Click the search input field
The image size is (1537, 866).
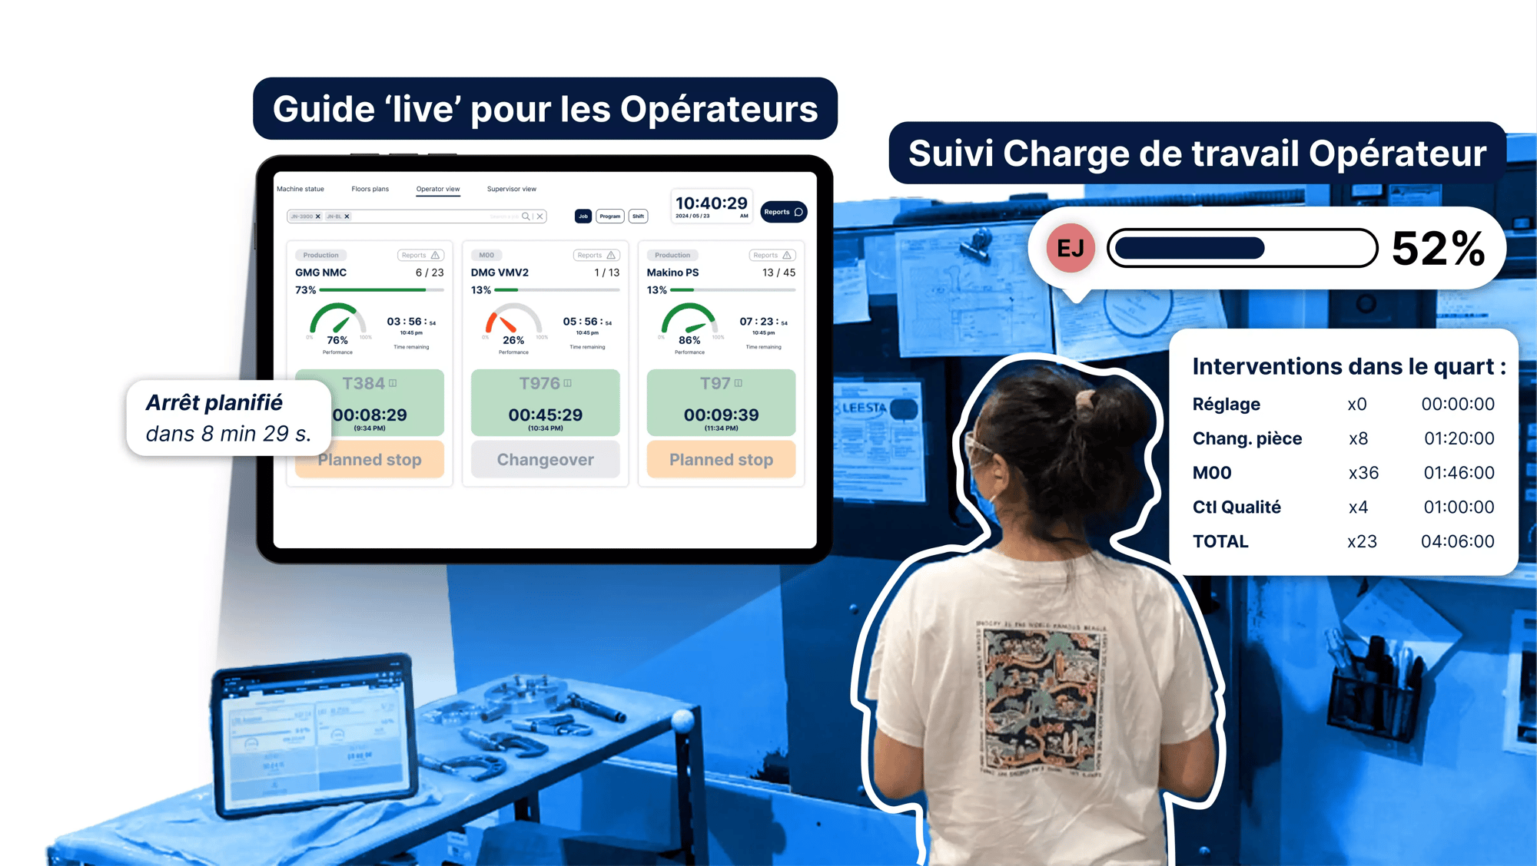pos(506,217)
